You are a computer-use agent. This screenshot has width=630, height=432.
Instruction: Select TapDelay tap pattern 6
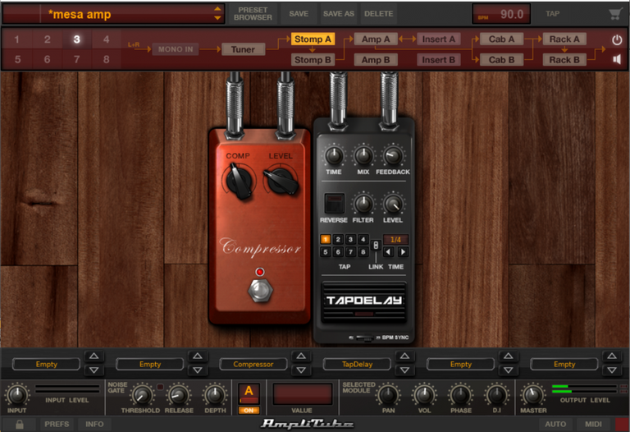tap(338, 252)
